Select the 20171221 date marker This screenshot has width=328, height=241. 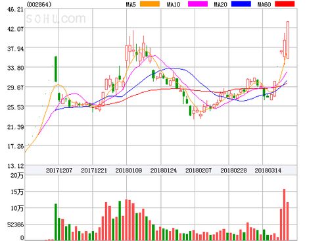(x=94, y=171)
